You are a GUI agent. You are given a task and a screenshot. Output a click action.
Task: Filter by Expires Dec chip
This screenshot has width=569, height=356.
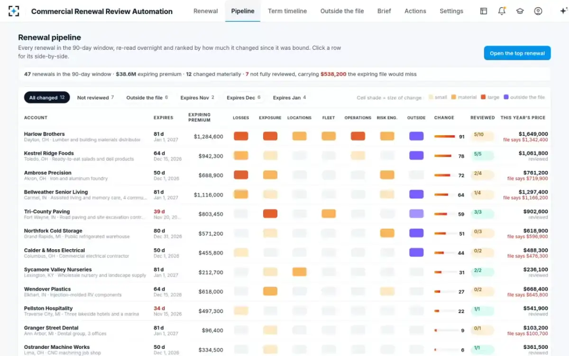click(x=244, y=98)
